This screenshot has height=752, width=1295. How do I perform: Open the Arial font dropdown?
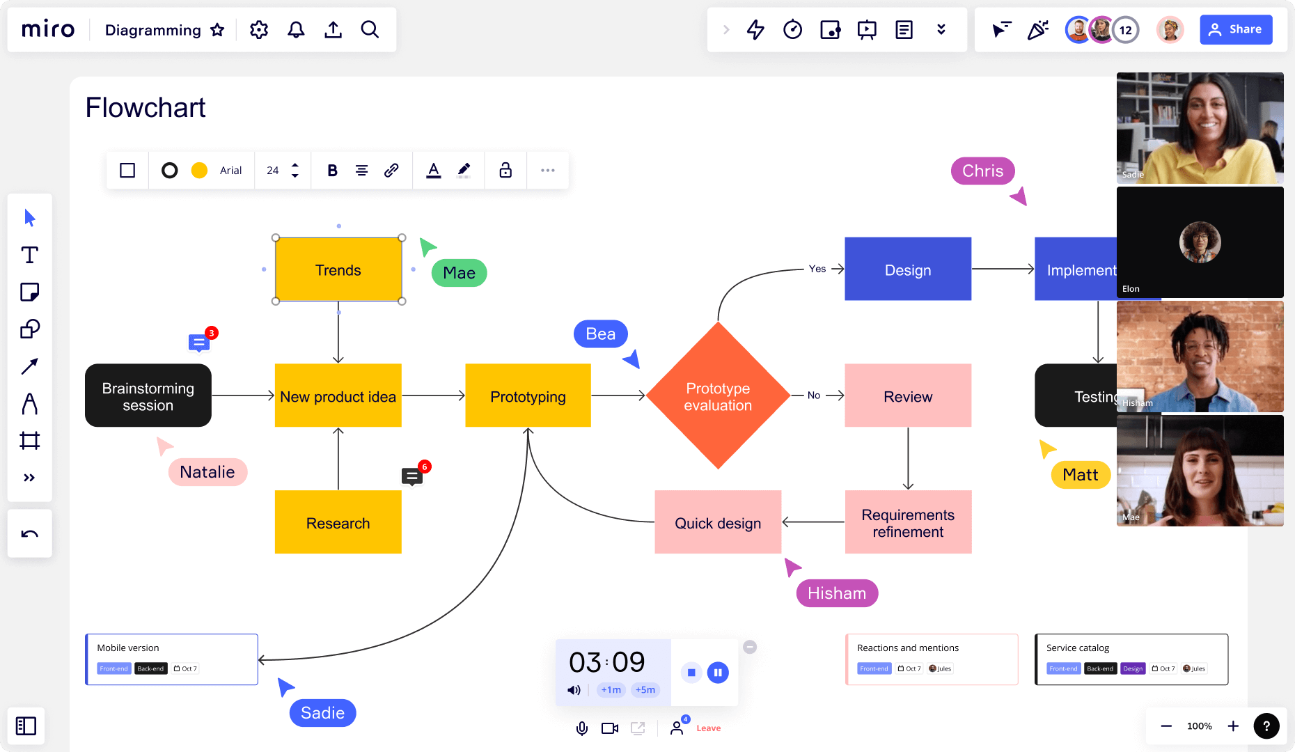[230, 170]
